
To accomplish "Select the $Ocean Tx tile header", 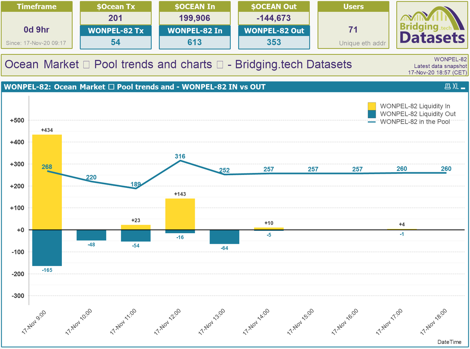I will click(116, 7).
